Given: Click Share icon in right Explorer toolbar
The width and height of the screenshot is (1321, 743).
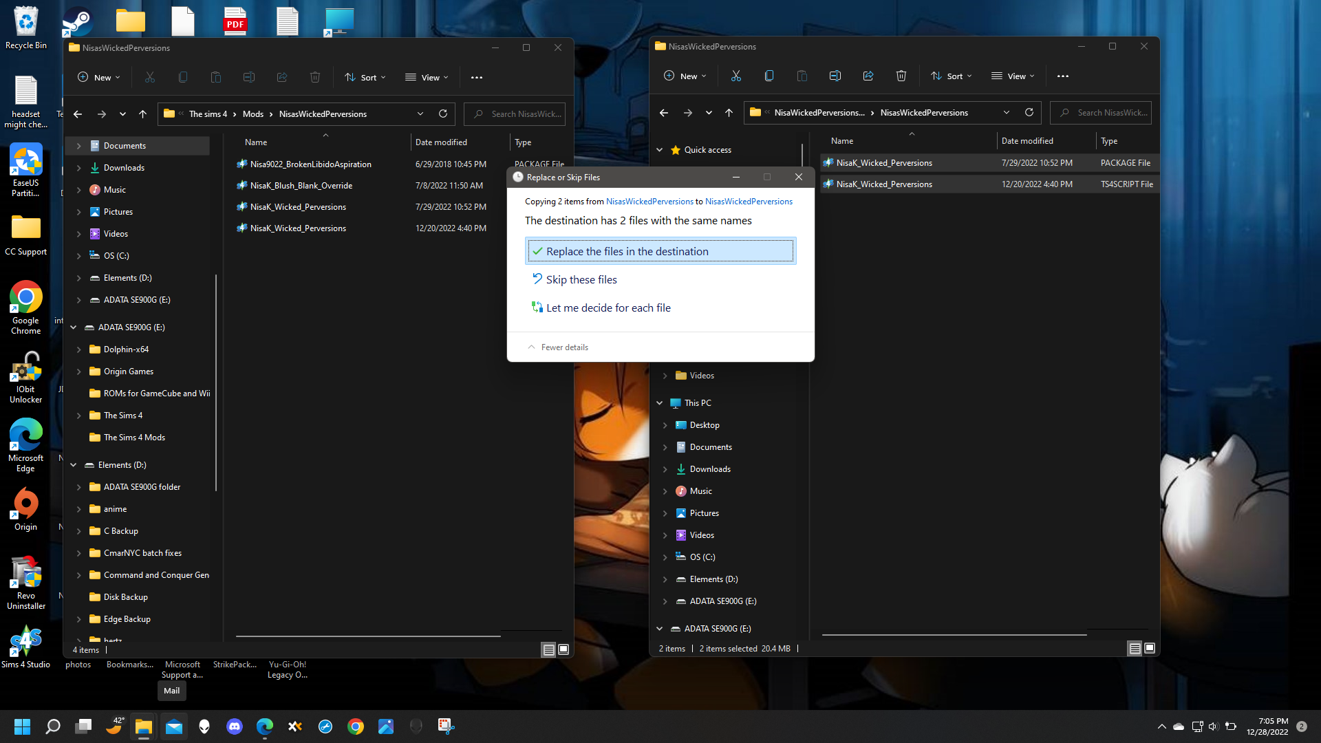Looking at the screenshot, I should pyautogui.click(x=868, y=76).
